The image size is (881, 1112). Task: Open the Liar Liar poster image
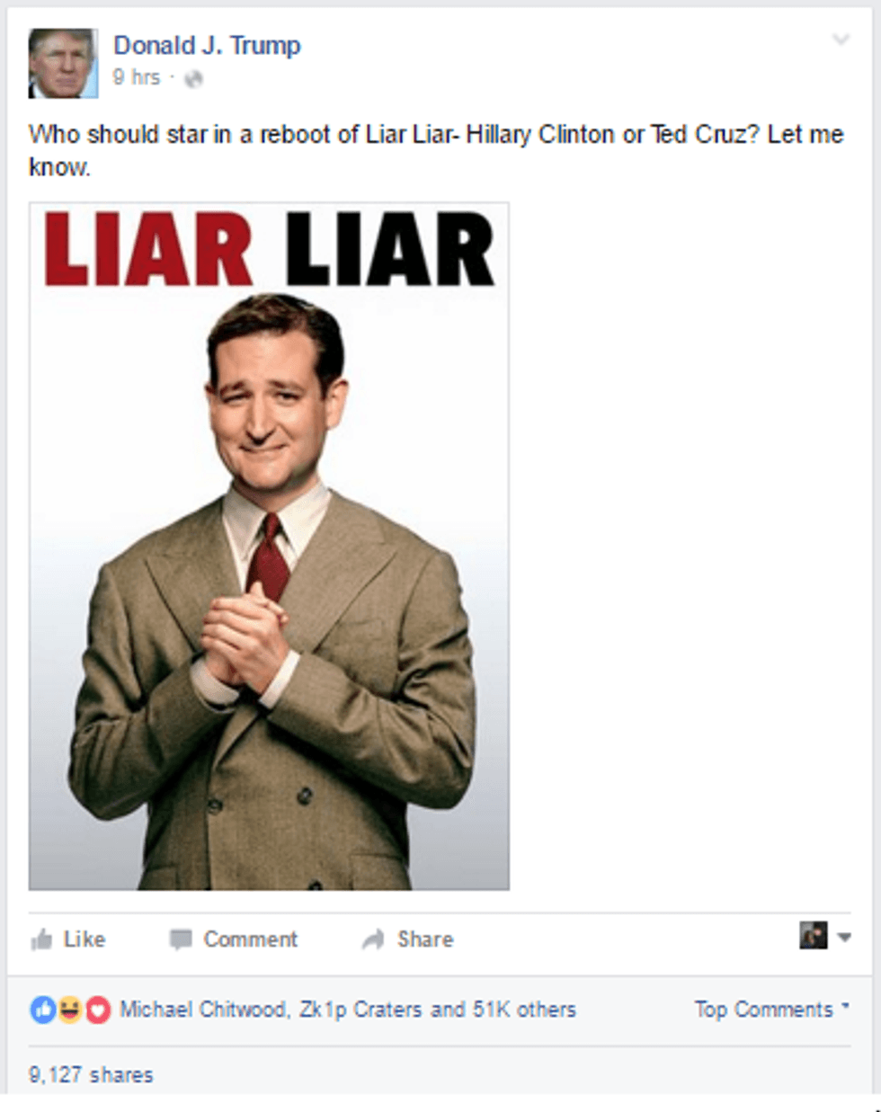tap(269, 547)
